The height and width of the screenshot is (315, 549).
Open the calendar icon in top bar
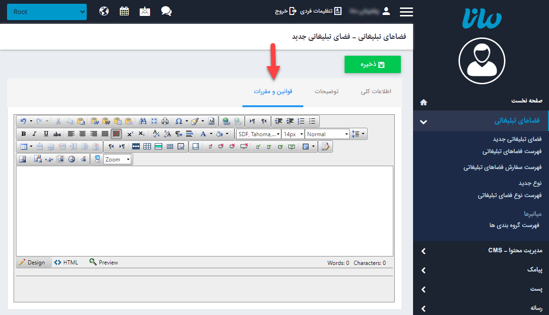[x=124, y=11]
